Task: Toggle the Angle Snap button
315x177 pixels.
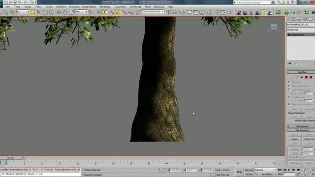Action: 118,12
